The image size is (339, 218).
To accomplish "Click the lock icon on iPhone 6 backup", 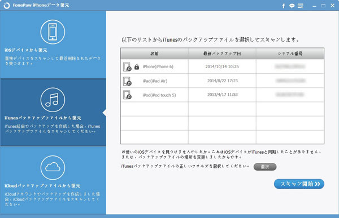I will [x=137, y=67].
